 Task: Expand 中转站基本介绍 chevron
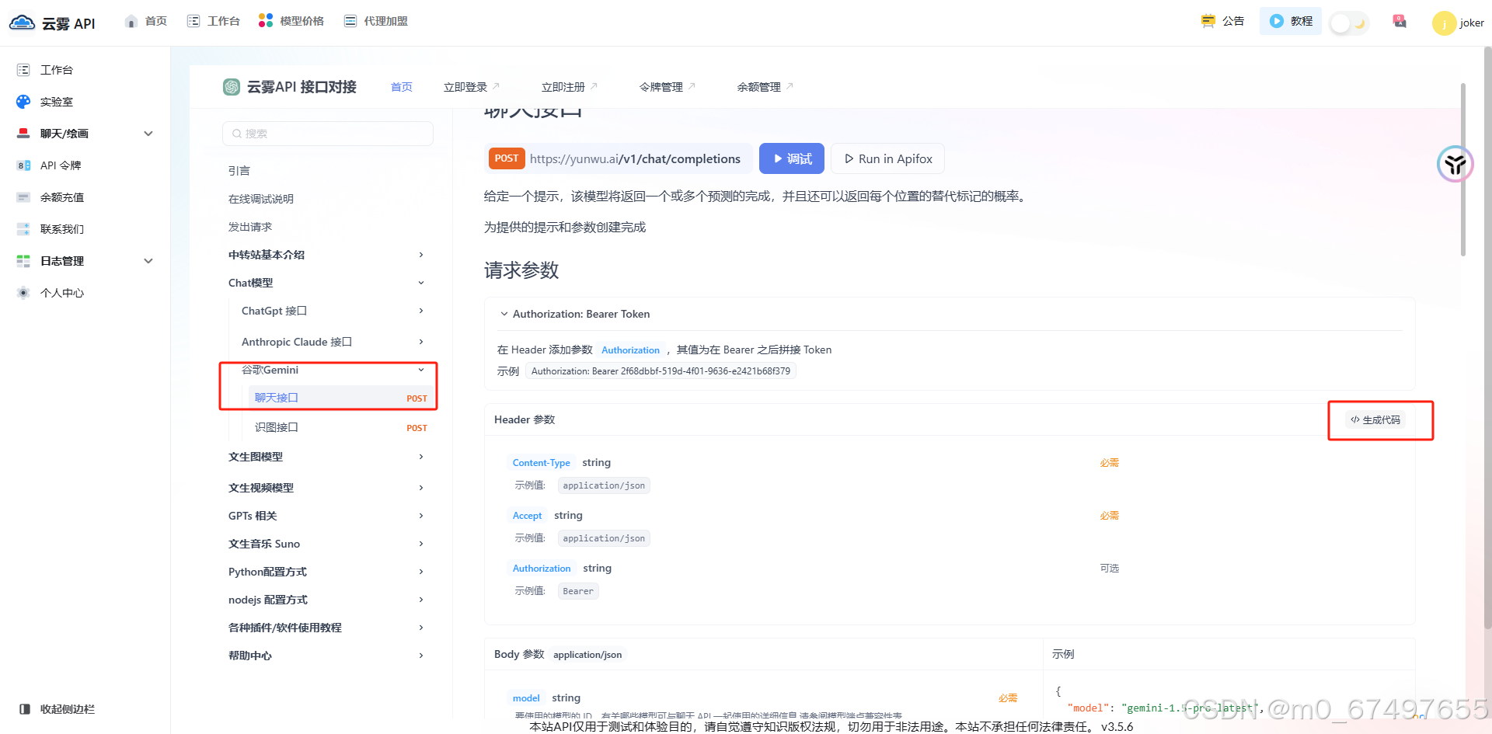421,255
